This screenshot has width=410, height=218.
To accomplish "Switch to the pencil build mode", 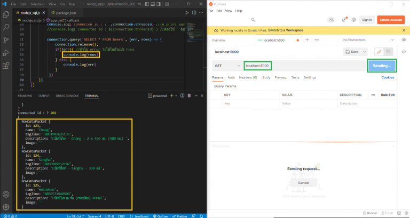I will 380,52.
